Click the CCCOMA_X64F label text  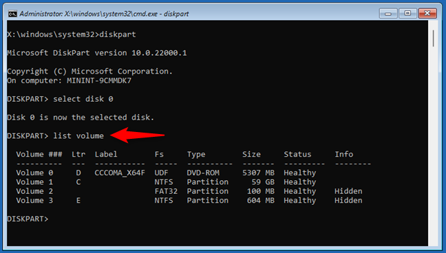click(x=120, y=173)
